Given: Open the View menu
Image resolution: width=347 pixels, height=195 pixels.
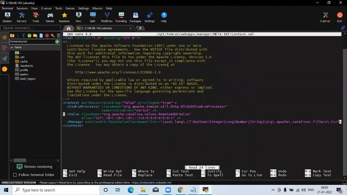Looking at the screenshot, I should tap(34, 9).
